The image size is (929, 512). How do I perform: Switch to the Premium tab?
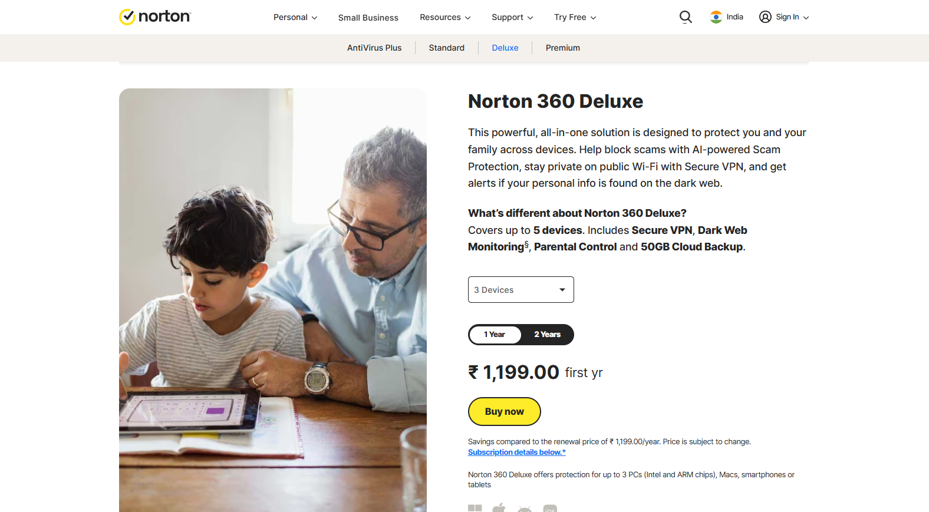(563, 48)
